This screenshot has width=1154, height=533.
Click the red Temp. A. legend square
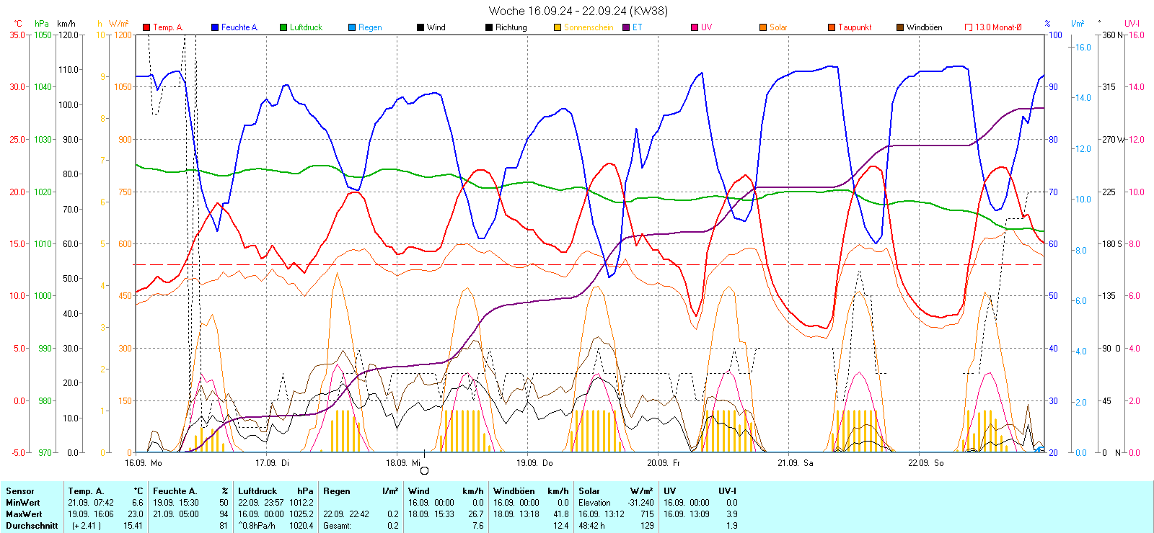(x=146, y=27)
